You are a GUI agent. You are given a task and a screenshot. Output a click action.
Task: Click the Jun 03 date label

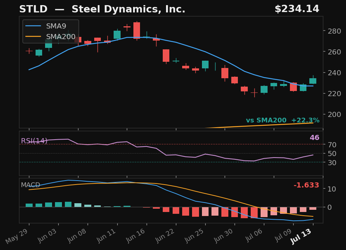point(47,236)
